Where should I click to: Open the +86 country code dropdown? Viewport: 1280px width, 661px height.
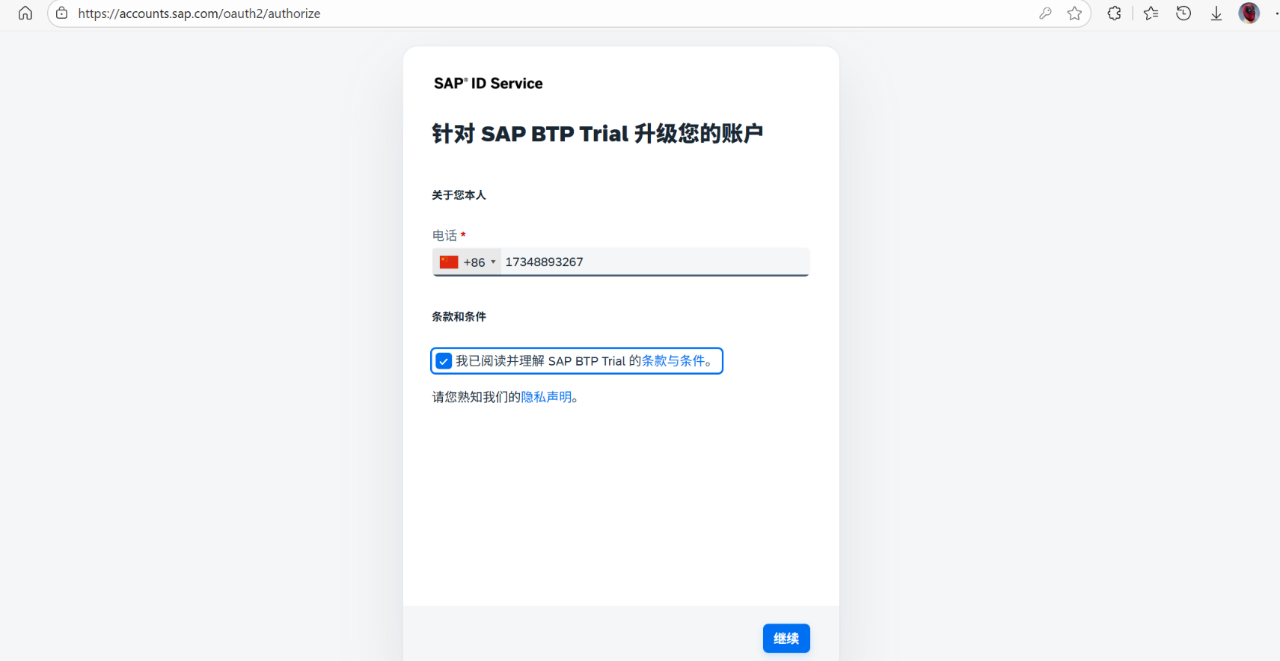click(468, 262)
